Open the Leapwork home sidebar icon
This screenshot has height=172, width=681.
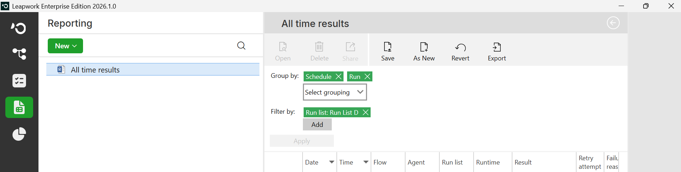click(x=19, y=28)
